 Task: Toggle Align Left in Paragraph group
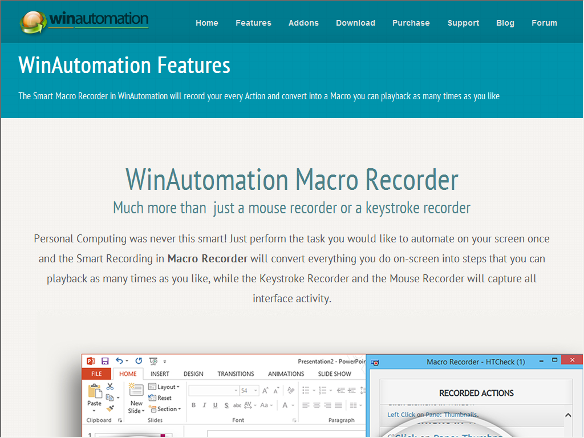[x=306, y=405]
